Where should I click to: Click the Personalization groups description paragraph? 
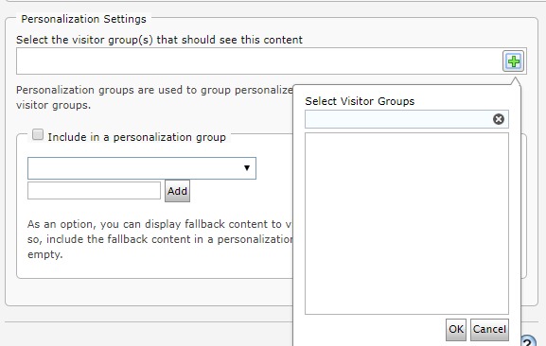154,97
